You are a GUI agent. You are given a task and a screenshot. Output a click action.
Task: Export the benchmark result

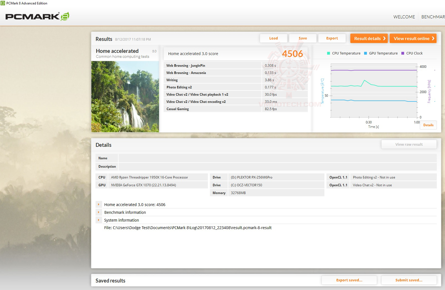pyautogui.click(x=332, y=38)
